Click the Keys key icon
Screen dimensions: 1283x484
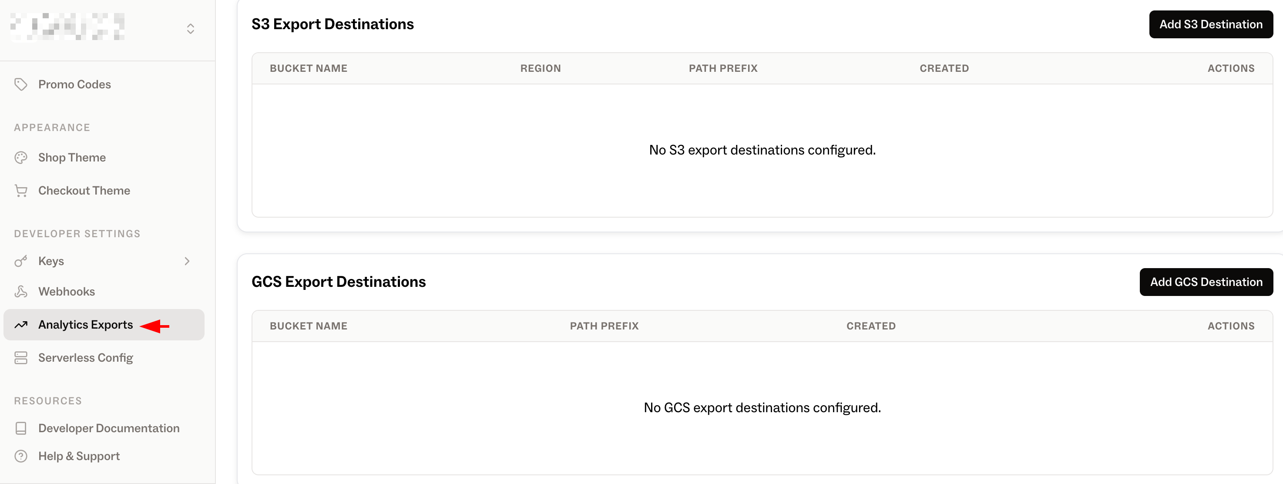point(21,261)
